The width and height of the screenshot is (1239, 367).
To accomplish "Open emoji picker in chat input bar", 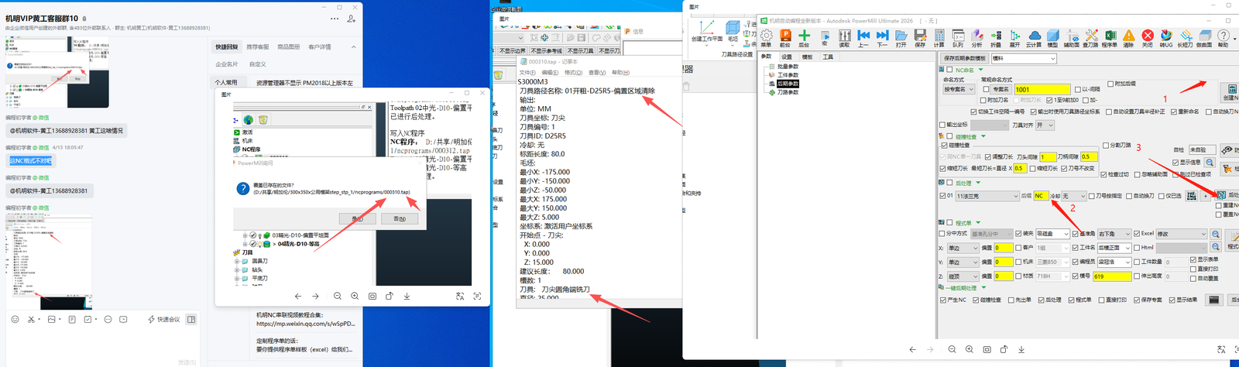I will click(15, 319).
